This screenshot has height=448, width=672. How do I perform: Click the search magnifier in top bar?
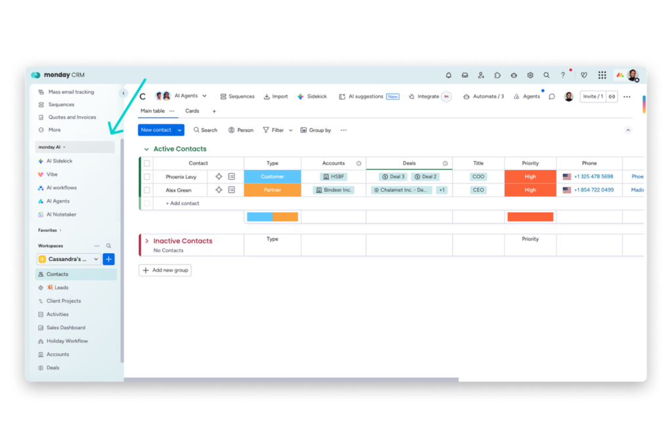[547, 75]
